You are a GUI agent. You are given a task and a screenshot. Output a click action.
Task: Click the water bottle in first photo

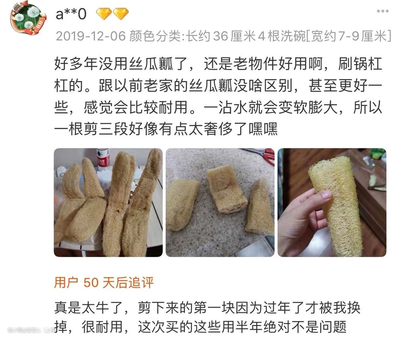click(x=103, y=159)
